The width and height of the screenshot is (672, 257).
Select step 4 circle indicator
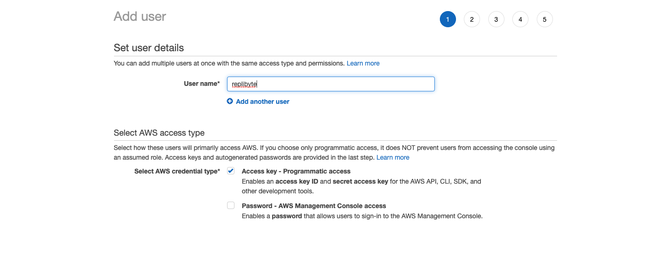tap(520, 19)
